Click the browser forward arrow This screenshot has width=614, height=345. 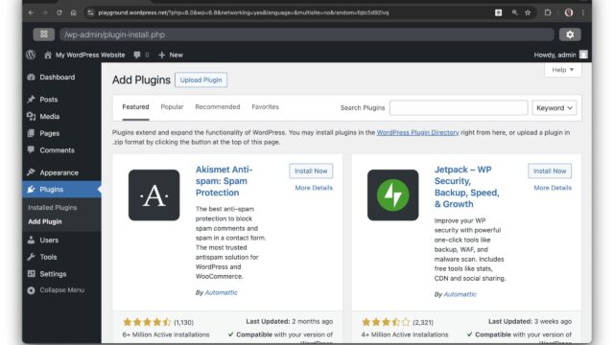point(45,12)
